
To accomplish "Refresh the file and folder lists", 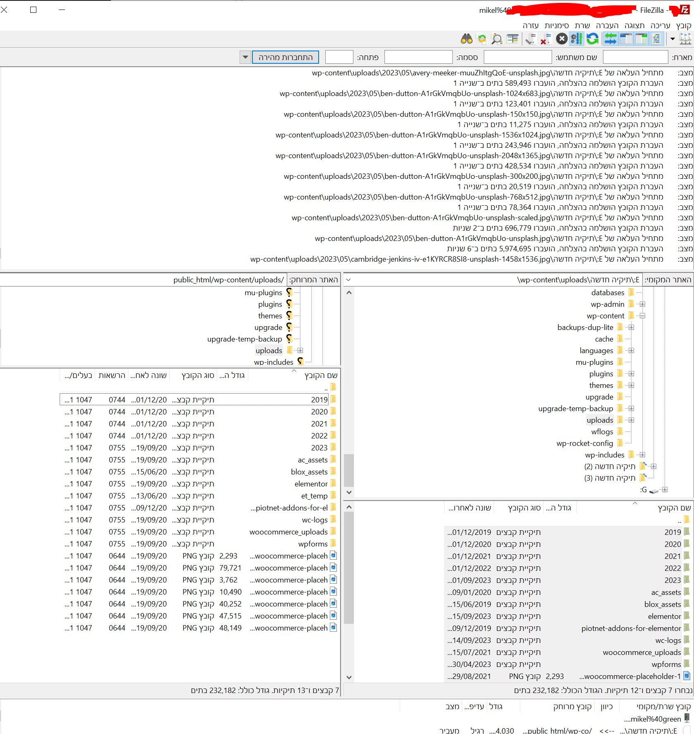I will [x=592, y=39].
